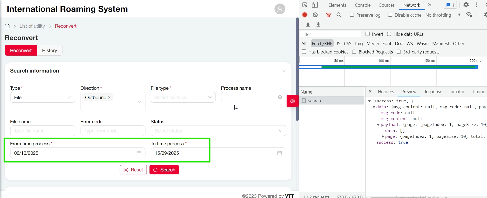Clear the Process name field
The image size is (487, 198).
[280, 97]
